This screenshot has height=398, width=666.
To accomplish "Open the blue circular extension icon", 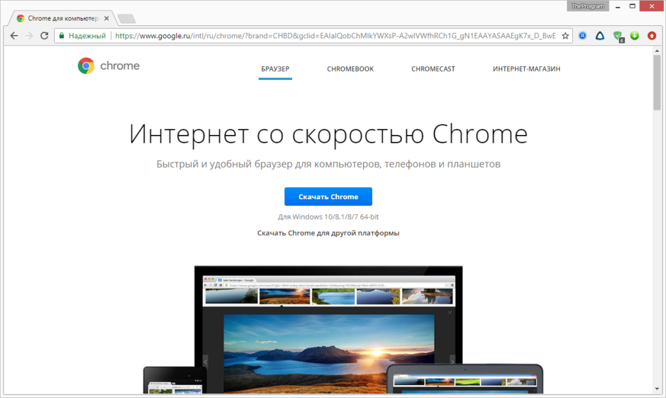I will [582, 36].
